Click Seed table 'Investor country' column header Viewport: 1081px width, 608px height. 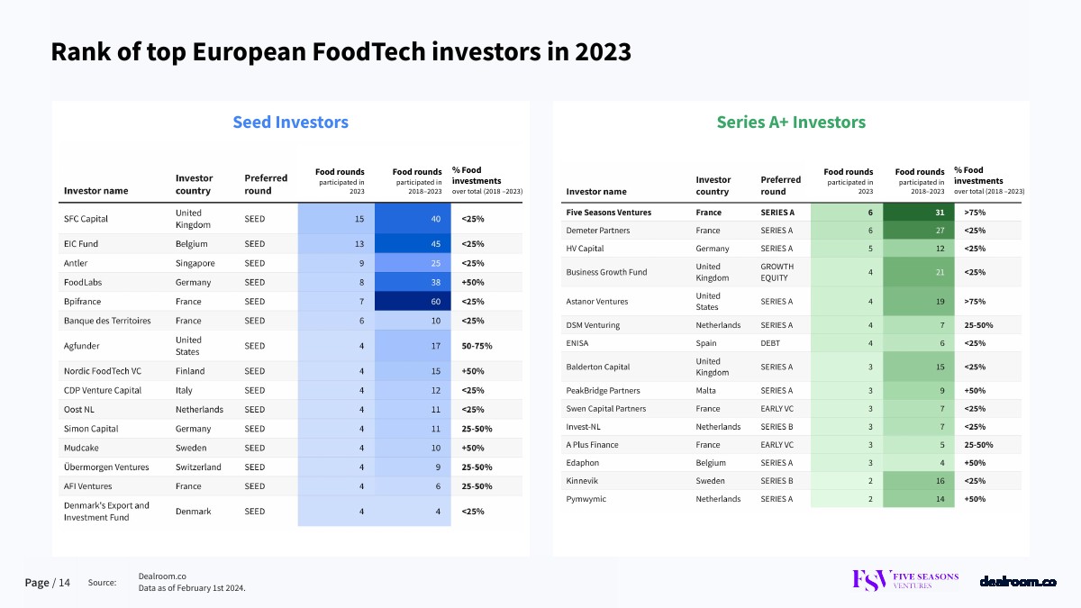point(194,185)
